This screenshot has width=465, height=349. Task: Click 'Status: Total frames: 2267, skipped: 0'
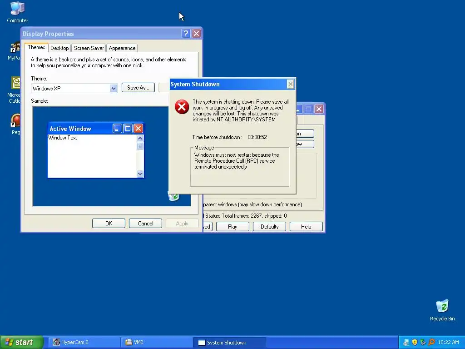[246, 216]
